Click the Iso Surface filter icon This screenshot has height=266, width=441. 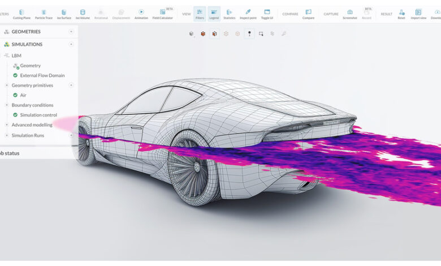pos(63,14)
